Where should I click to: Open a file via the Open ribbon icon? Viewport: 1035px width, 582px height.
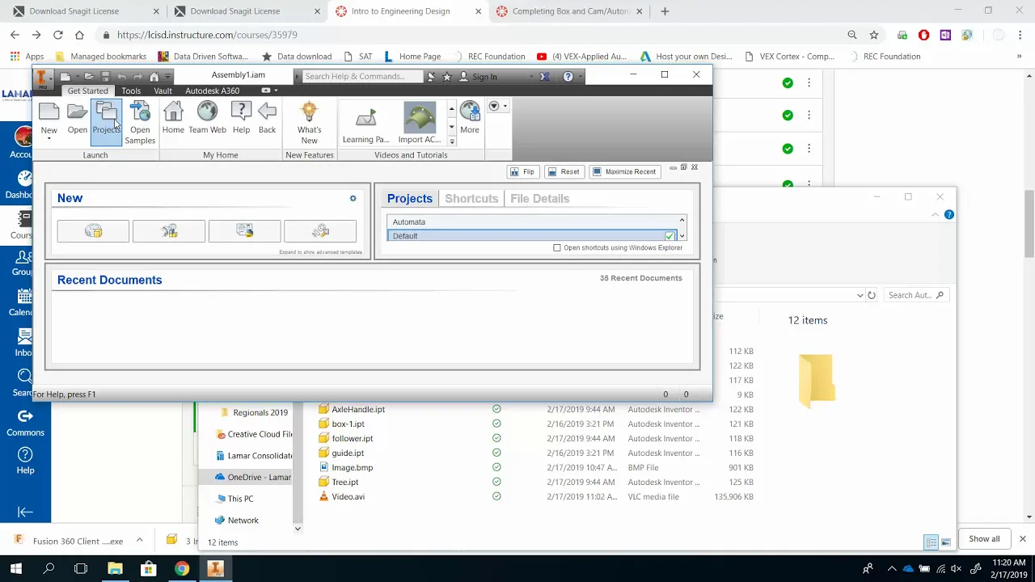[x=78, y=118]
